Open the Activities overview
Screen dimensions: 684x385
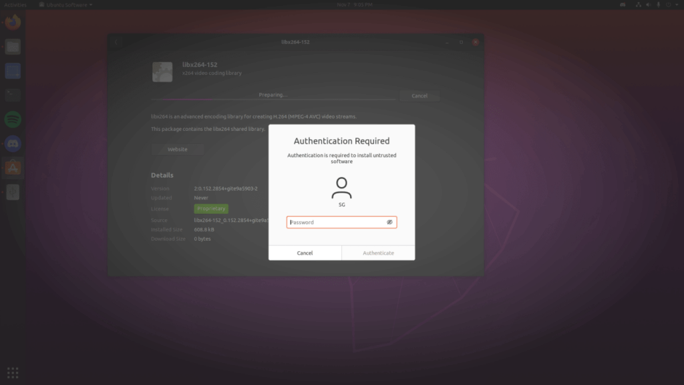pos(15,5)
